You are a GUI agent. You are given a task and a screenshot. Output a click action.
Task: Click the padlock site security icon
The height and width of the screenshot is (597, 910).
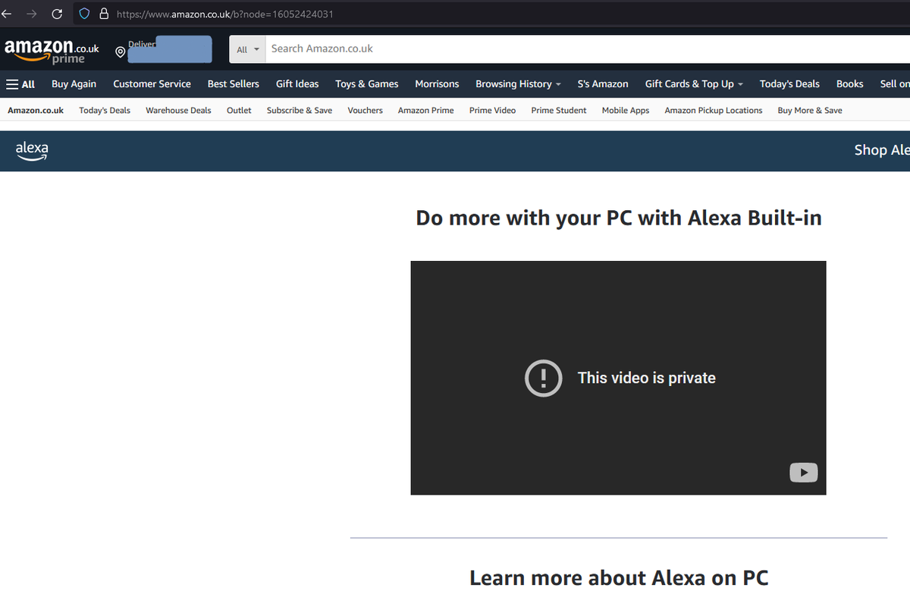104,14
